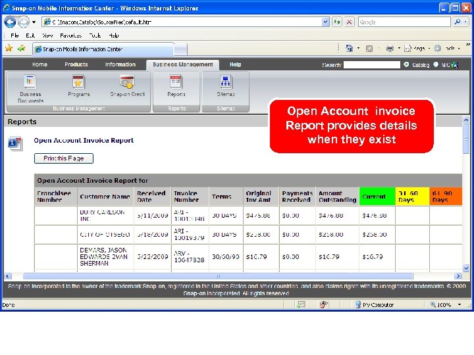This screenshot has height=355, width=474.
Task: Click the zoom level magnifier icon
Action: point(433,304)
